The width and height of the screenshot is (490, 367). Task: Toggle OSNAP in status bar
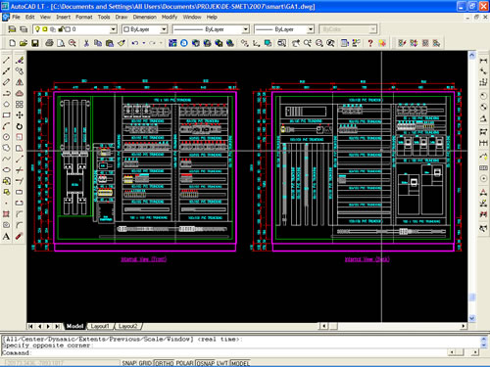204,363
